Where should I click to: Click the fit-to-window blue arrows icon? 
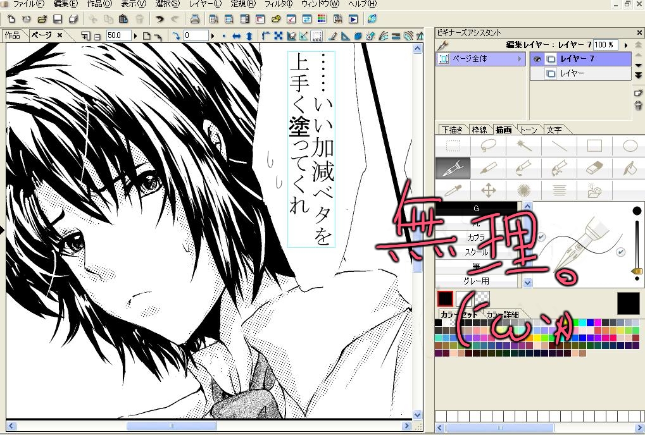coord(279,36)
